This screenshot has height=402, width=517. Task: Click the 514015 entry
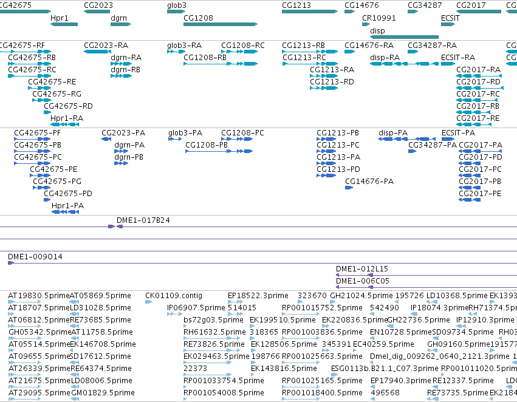pyautogui.click(x=242, y=308)
